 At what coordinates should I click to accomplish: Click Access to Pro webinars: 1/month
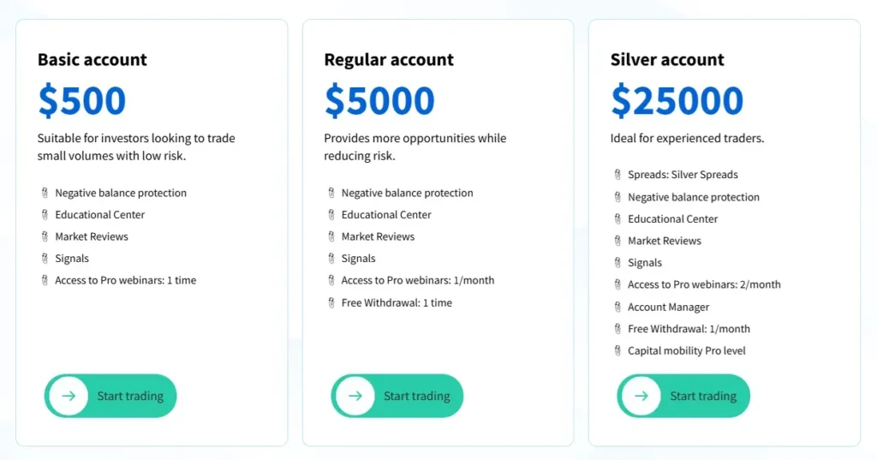[418, 280]
